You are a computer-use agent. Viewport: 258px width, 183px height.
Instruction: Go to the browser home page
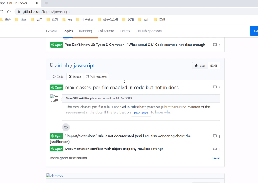[9, 11]
